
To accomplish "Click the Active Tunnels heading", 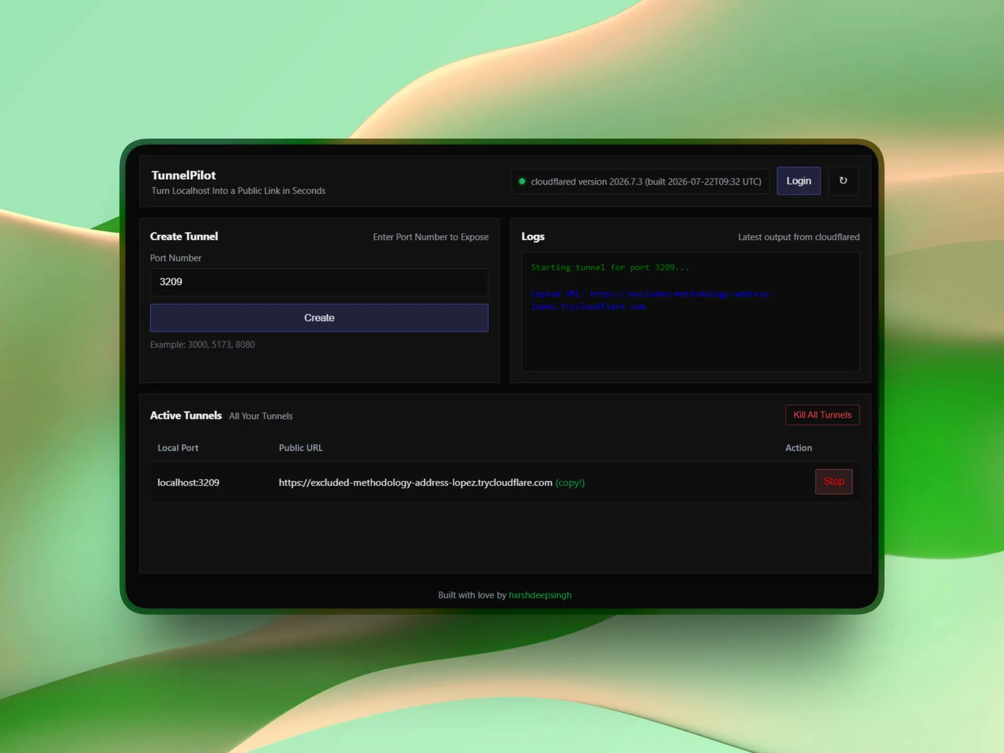I will pos(186,416).
